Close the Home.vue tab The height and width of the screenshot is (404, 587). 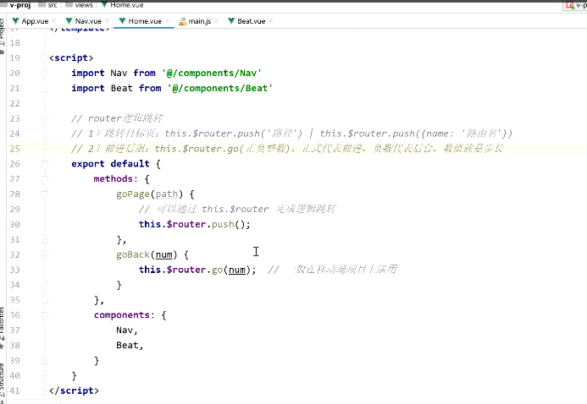pyautogui.click(x=168, y=21)
